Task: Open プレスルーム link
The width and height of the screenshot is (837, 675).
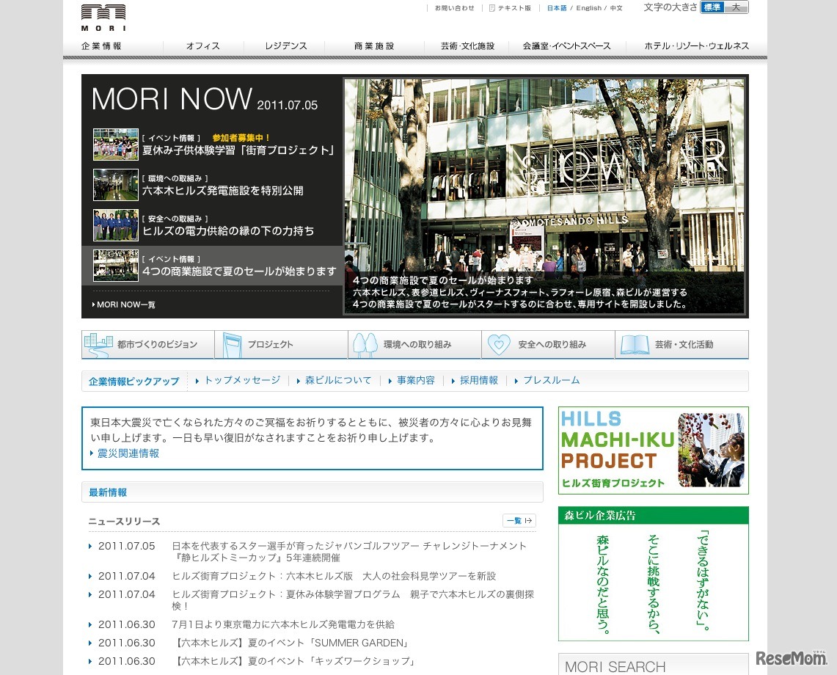Action: (x=551, y=380)
